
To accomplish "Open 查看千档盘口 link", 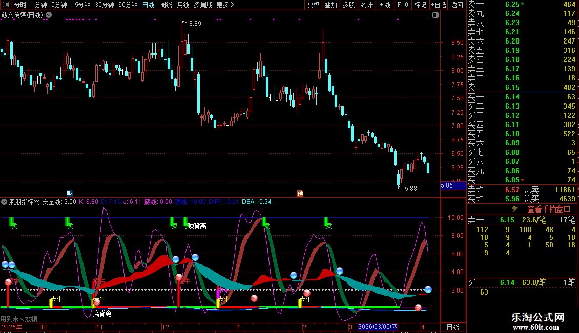I will pos(549,210).
